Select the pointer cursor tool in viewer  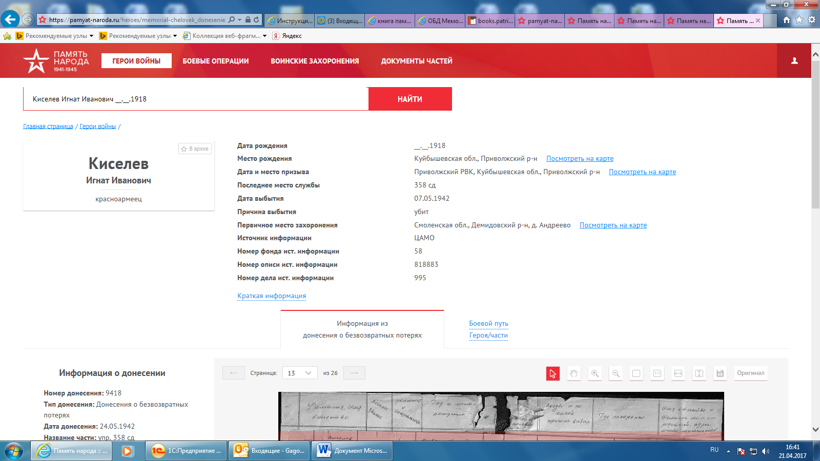(552, 373)
